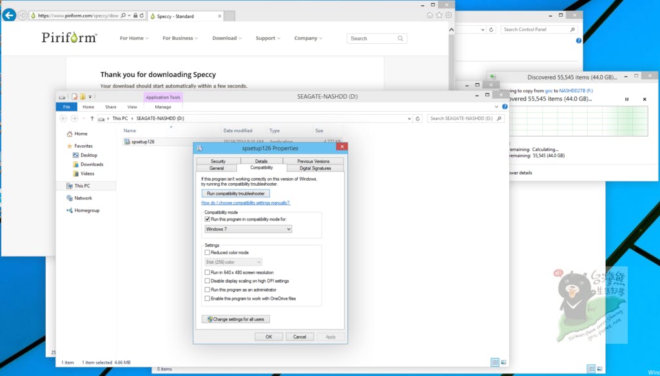660x376 pixels.
Task: Click the Internet Explorer back arrow button
Action: 9,15
